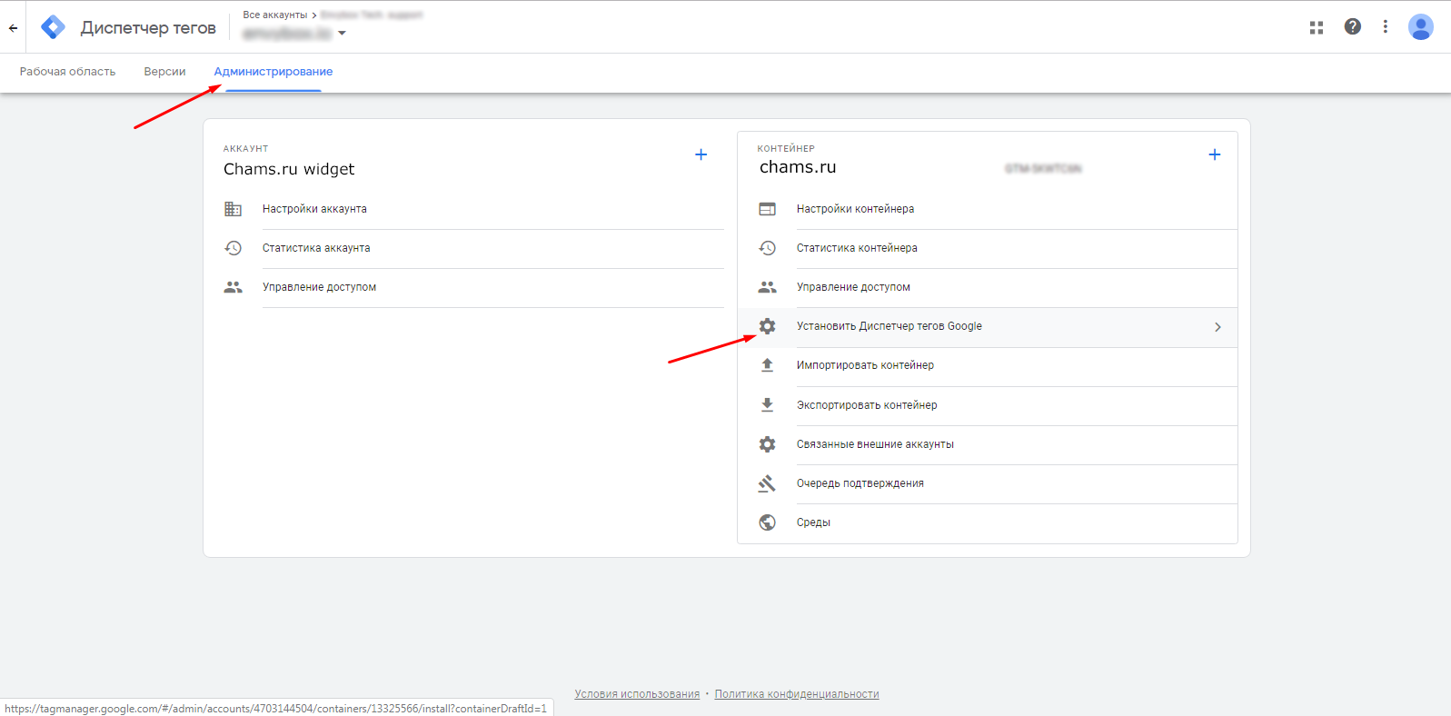
Task: Click gear icon beside Установить Диспетчер тегов Google
Action: 768,326
